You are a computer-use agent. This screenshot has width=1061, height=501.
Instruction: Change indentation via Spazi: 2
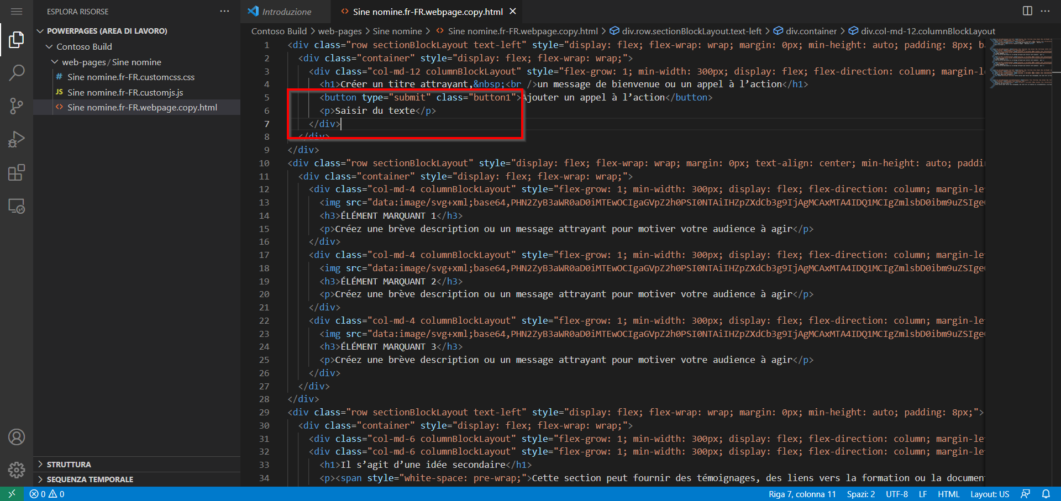(861, 494)
